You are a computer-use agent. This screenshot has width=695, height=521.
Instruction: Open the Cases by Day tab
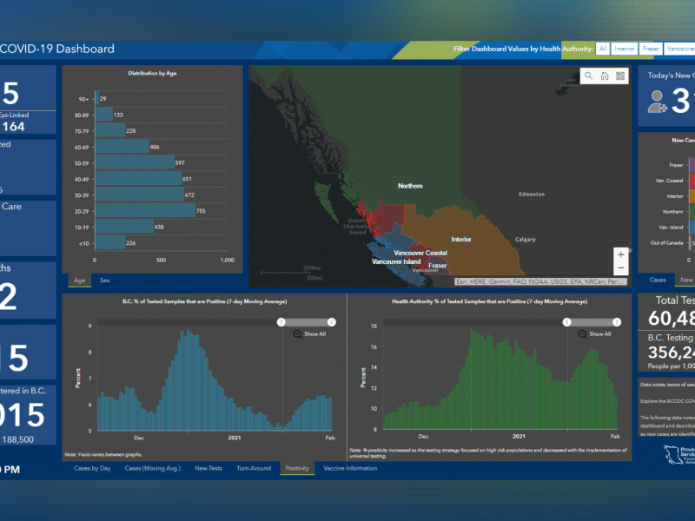tap(92, 468)
